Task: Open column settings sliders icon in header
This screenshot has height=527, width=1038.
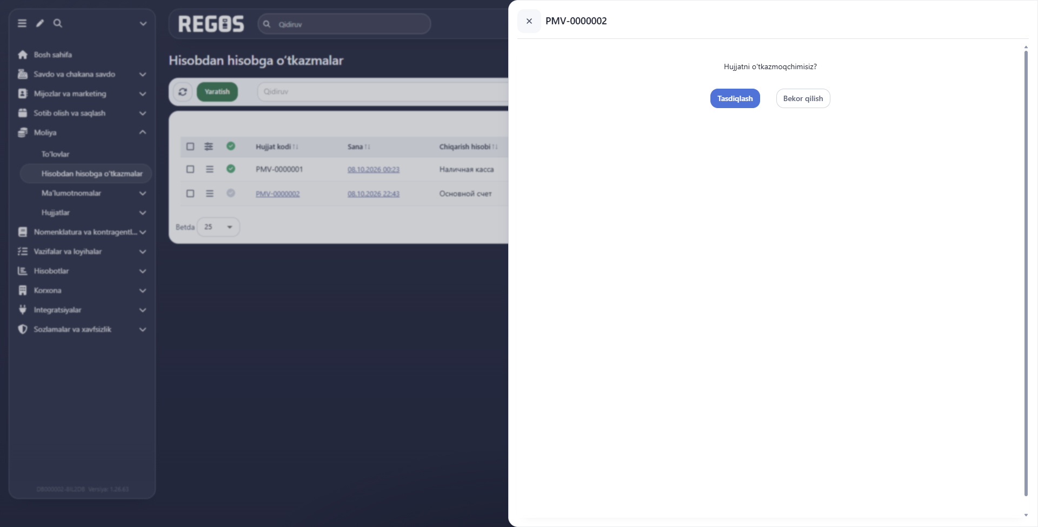Action: coord(209,146)
